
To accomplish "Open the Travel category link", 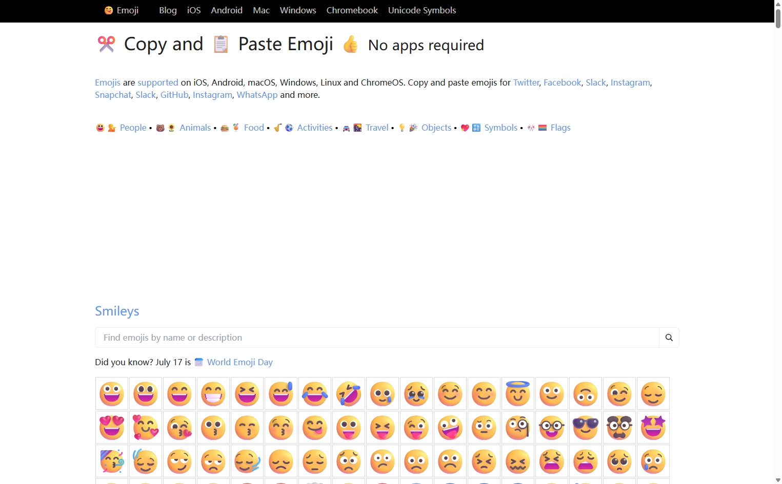I will pos(377,128).
